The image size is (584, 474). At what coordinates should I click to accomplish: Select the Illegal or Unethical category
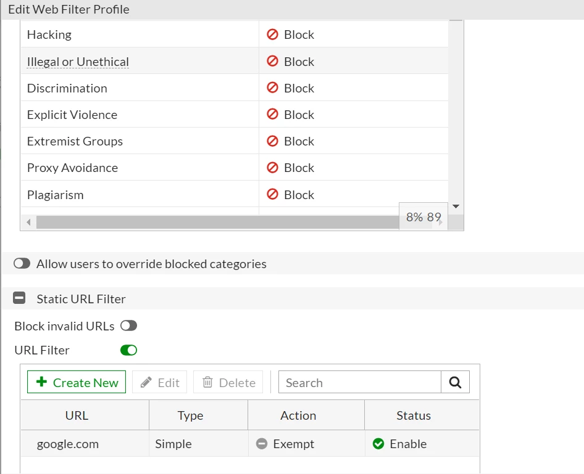click(x=234, y=61)
